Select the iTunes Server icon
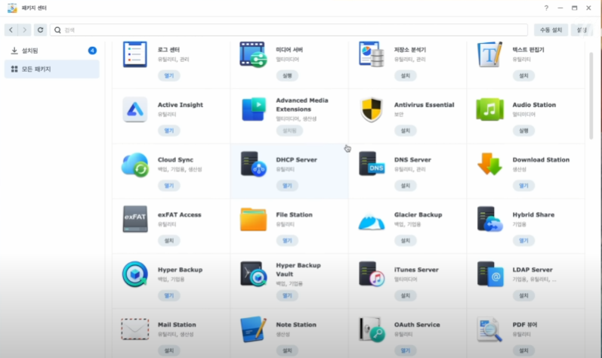602x358 pixels. 372,274
